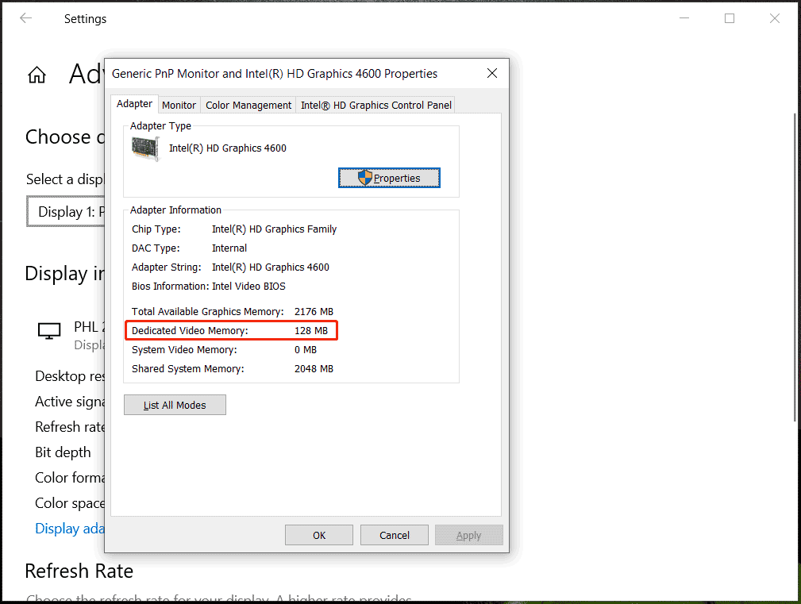Open the Display adapter properties link
This screenshot has width=801, height=604.
click(68, 529)
